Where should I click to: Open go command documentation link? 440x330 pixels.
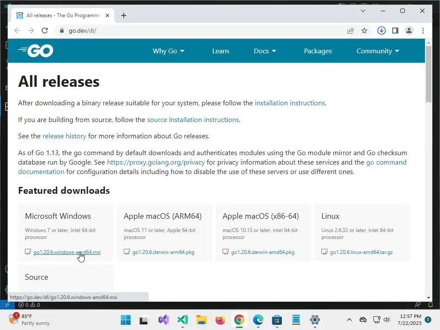tap(386, 162)
